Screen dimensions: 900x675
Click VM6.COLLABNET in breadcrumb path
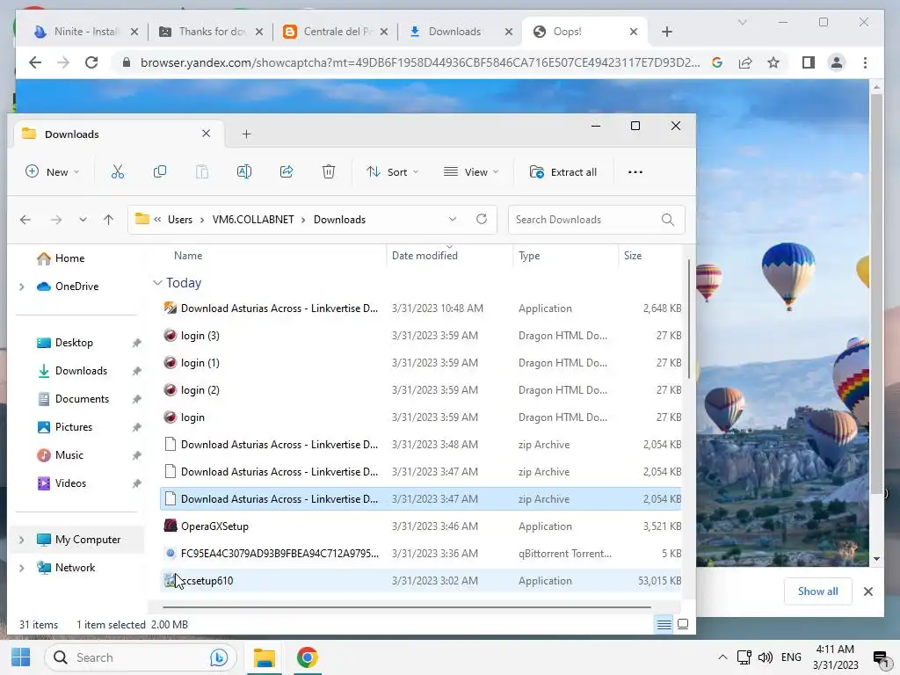(x=253, y=219)
